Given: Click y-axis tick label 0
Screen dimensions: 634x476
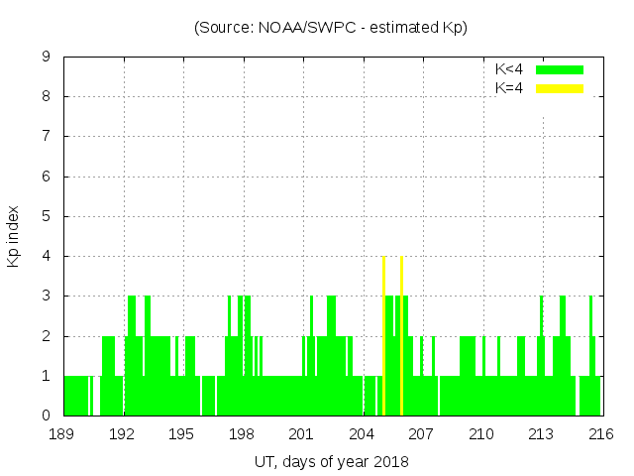Looking at the screenshot, I should 47,416.
